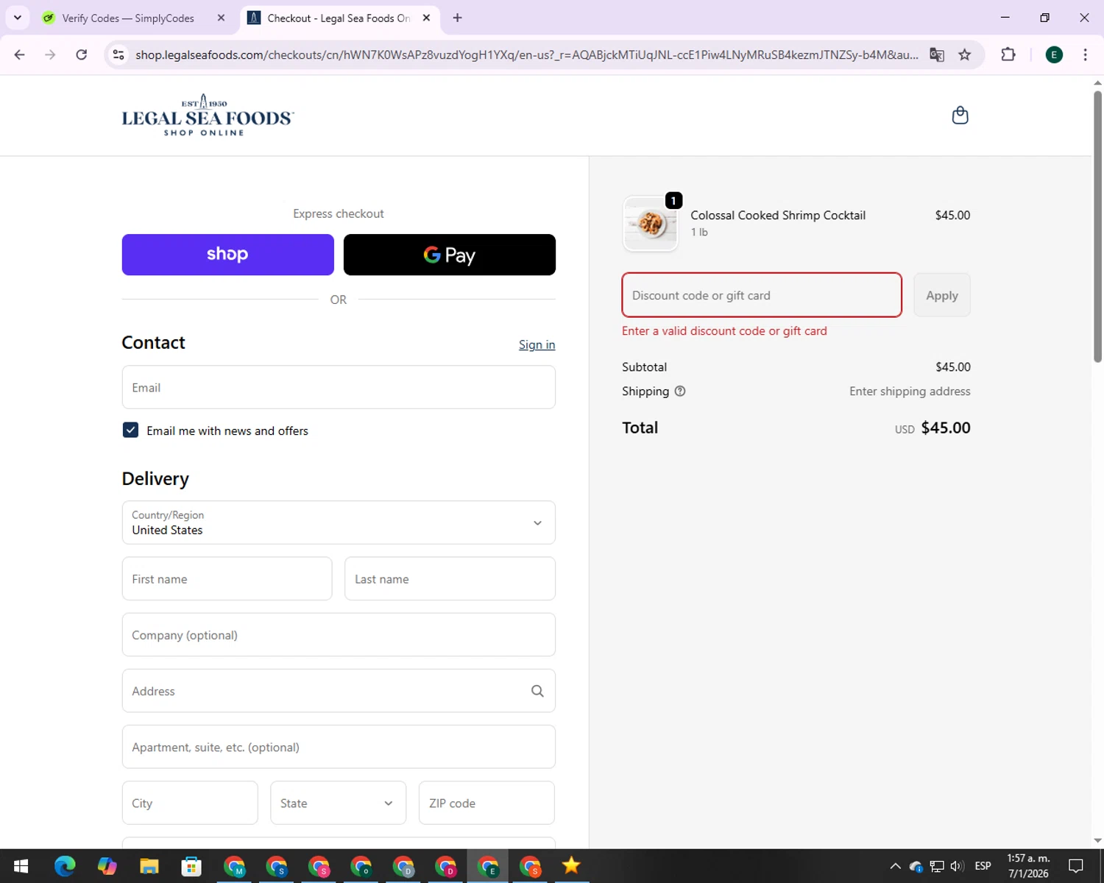
Task: Open the Windows Start menu
Action: click(x=21, y=866)
